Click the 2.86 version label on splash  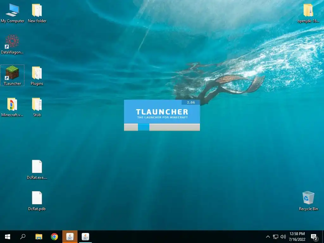click(191, 102)
